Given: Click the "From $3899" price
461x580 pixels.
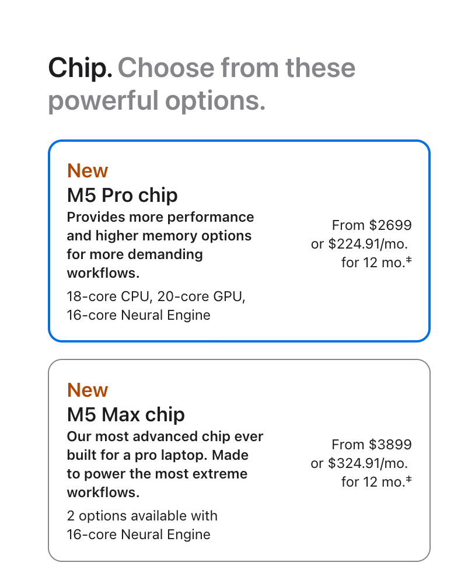Looking at the screenshot, I should point(372,445).
